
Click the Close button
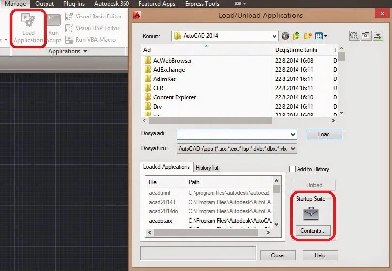[278, 255]
